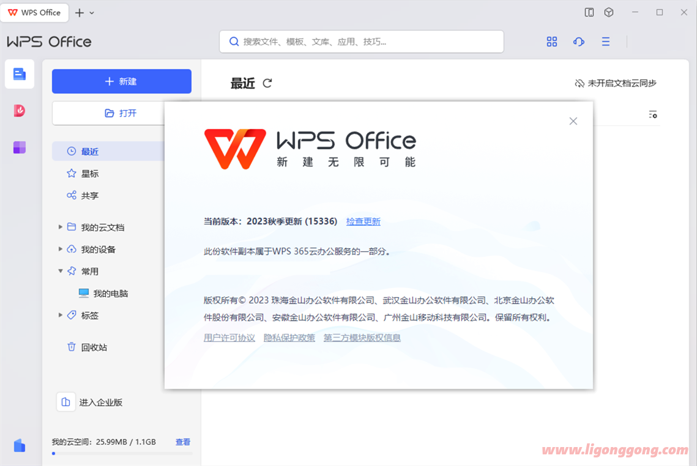Open the purple square app icon in left rail
697x466 pixels.
(19, 147)
